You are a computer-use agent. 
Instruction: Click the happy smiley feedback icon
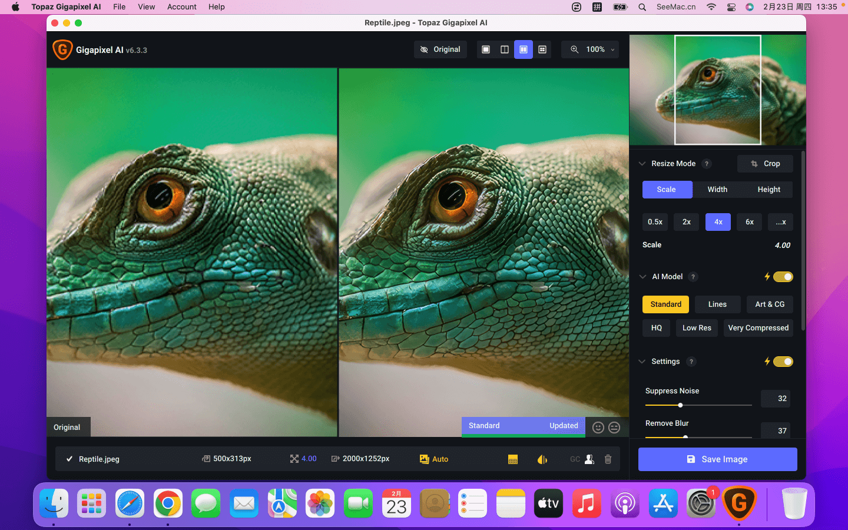[x=598, y=428]
